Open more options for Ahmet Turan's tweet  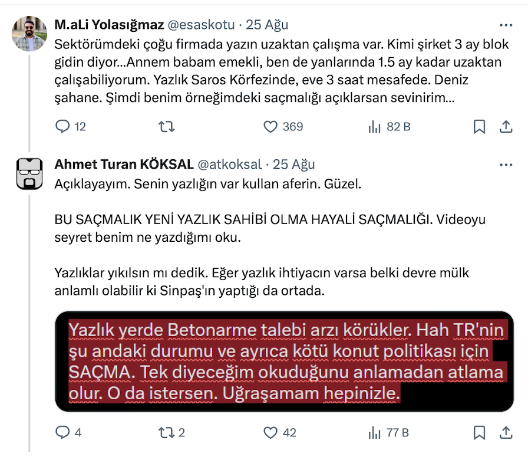pyautogui.click(x=506, y=165)
